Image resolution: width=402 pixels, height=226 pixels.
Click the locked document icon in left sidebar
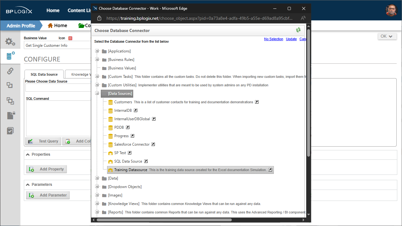[11, 116]
